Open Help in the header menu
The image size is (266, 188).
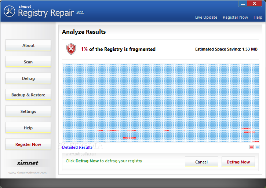[x=258, y=17]
